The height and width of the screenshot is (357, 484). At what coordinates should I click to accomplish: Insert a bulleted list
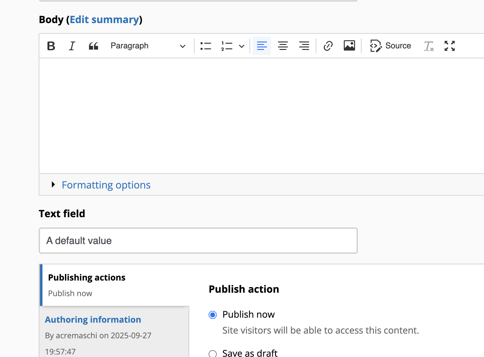tap(205, 46)
